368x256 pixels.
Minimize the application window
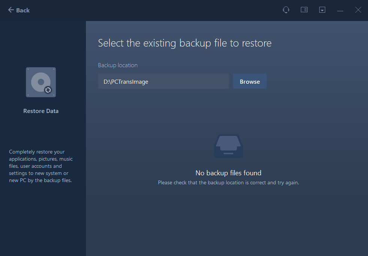(x=340, y=11)
